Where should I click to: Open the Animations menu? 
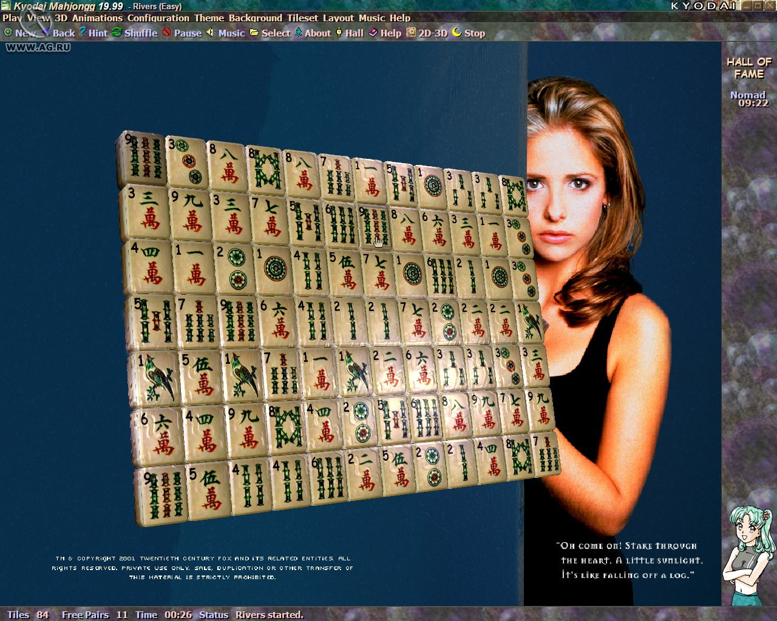click(x=97, y=18)
